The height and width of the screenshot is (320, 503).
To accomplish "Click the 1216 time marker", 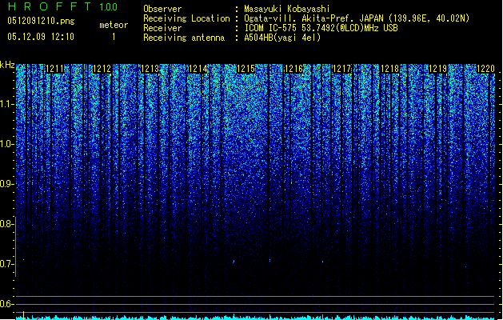I will point(293,69).
